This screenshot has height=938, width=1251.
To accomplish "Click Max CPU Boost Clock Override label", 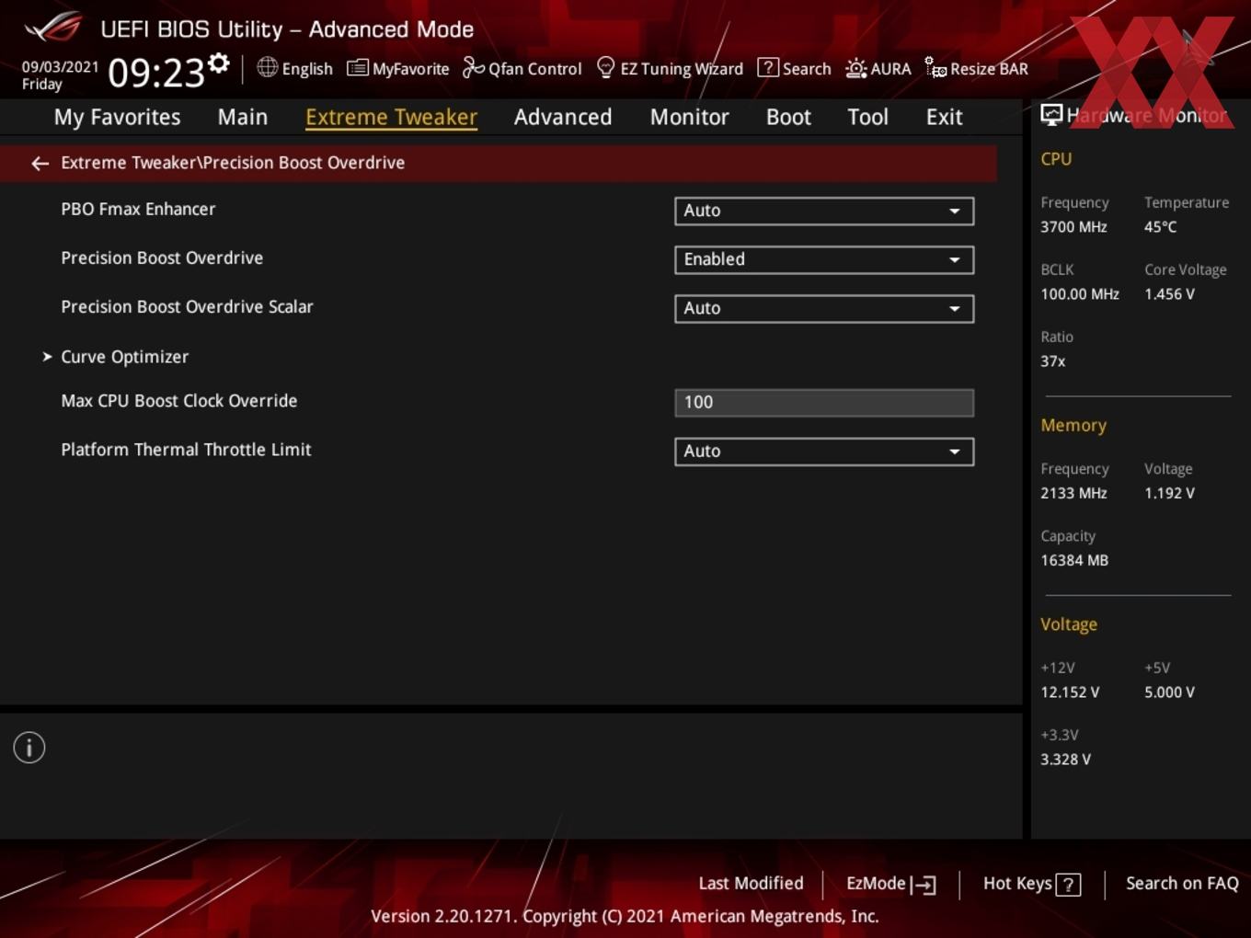I will point(179,401).
